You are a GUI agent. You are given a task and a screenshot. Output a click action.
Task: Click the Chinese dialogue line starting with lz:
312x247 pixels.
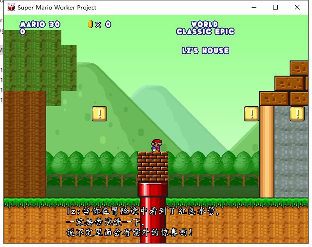pyautogui.click(x=143, y=211)
